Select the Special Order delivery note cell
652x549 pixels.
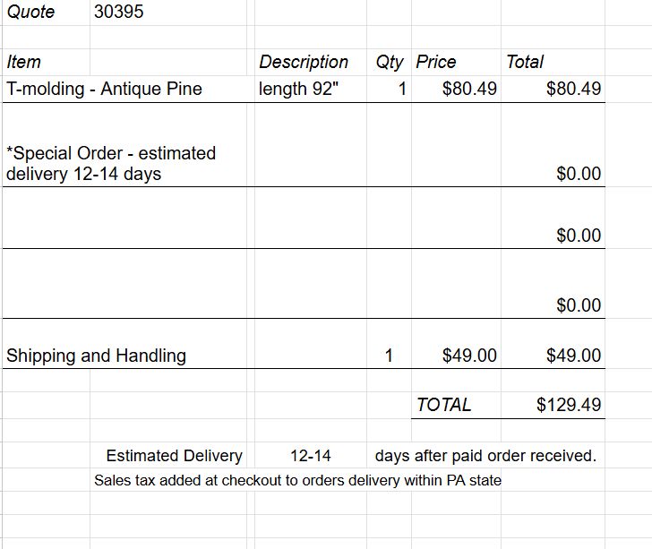tap(111, 163)
